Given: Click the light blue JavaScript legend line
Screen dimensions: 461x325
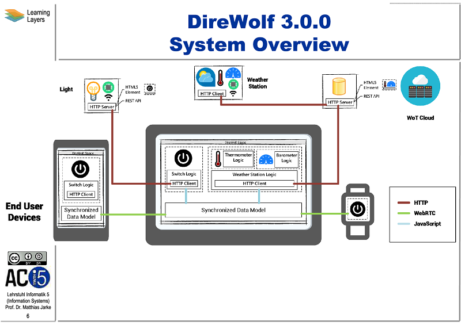Looking at the screenshot, I should [404, 224].
